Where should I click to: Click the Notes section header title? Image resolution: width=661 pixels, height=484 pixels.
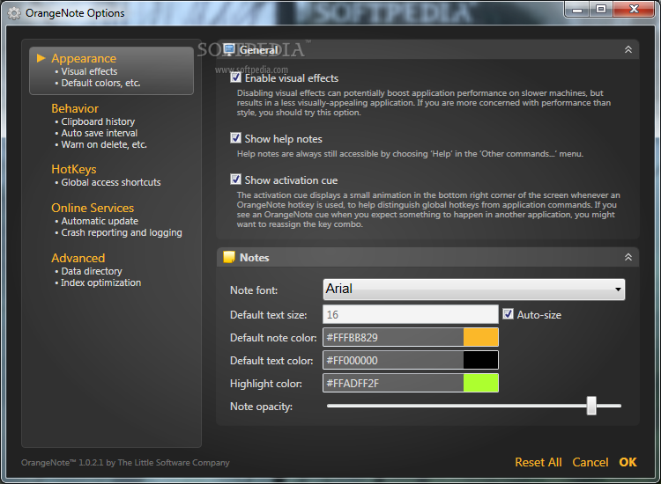254,258
